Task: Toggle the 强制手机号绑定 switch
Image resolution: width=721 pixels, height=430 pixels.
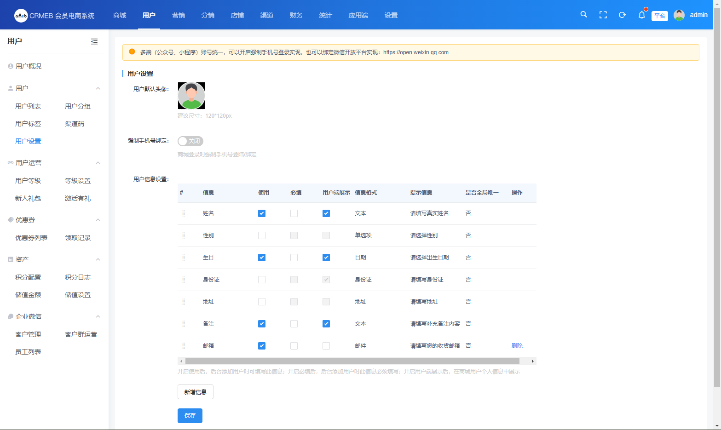Action: [x=190, y=141]
